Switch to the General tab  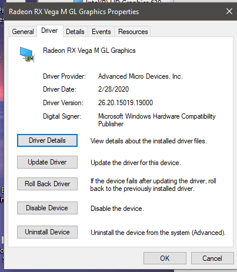coord(23,32)
